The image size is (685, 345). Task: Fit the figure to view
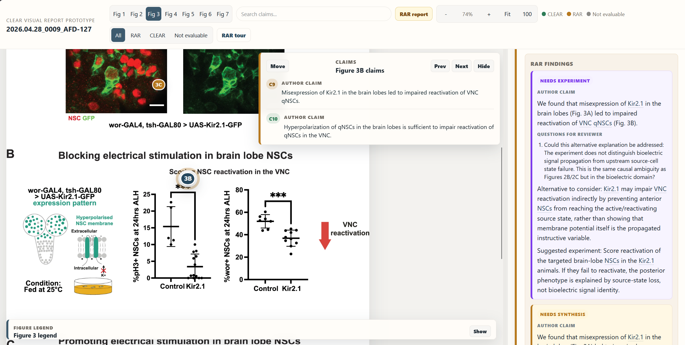point(507,14)
